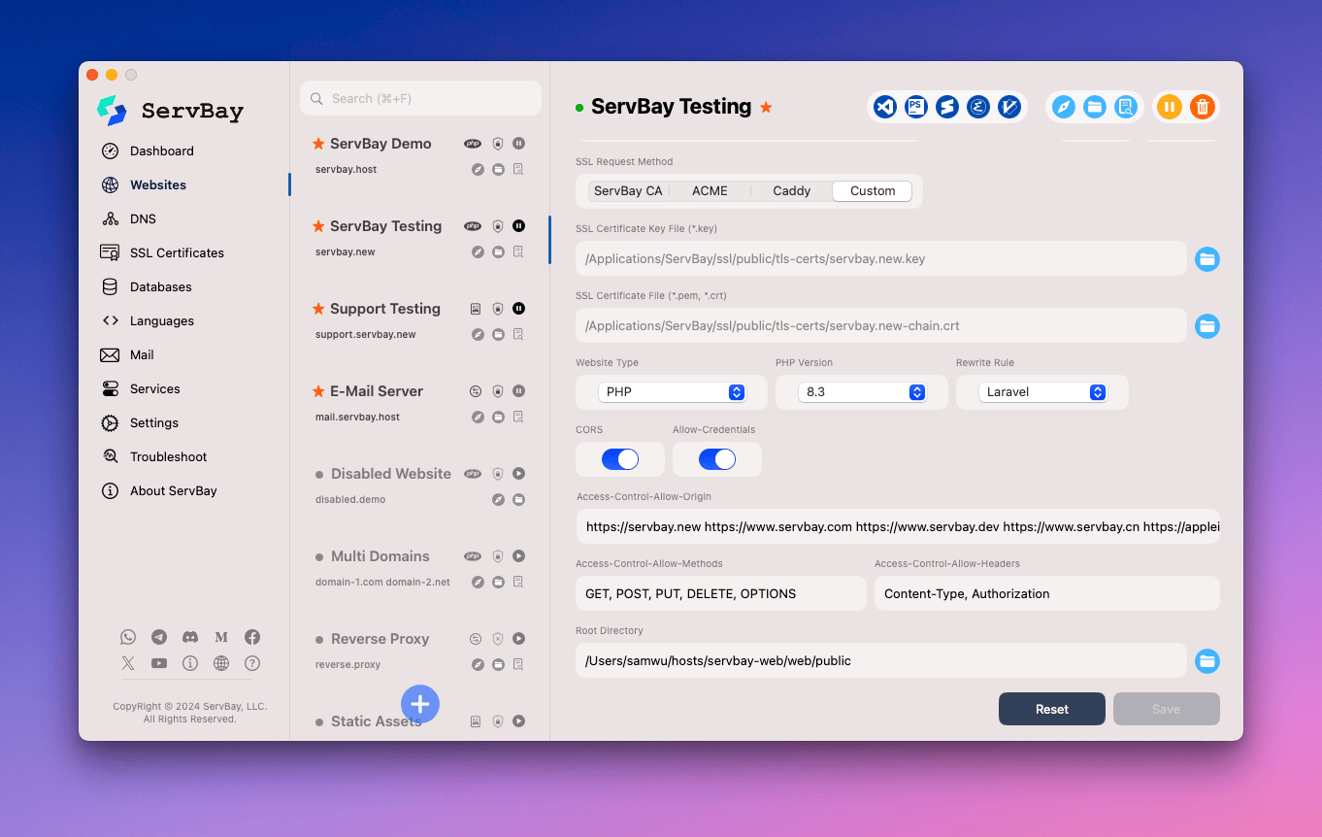Open project in Sublime Text
1322x837 pixels.
[x=947, y=107]
